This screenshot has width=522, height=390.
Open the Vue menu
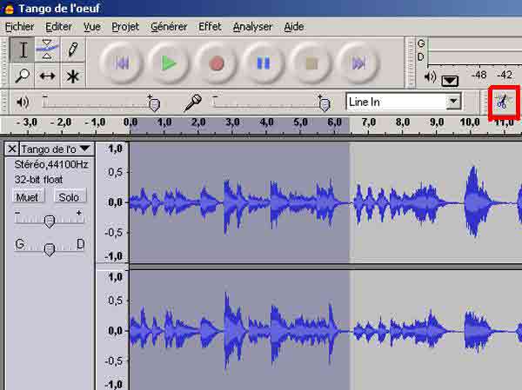point(92,27)
